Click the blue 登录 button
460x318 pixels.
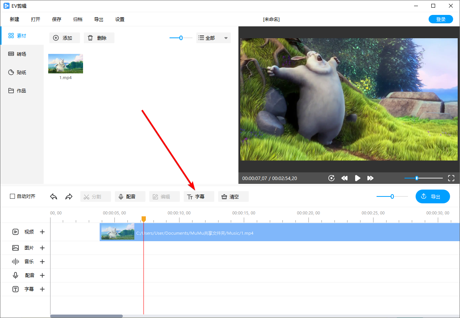tap(441, 19)
